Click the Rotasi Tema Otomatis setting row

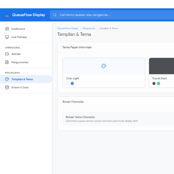pyautogui.click(x=118, y=119)
